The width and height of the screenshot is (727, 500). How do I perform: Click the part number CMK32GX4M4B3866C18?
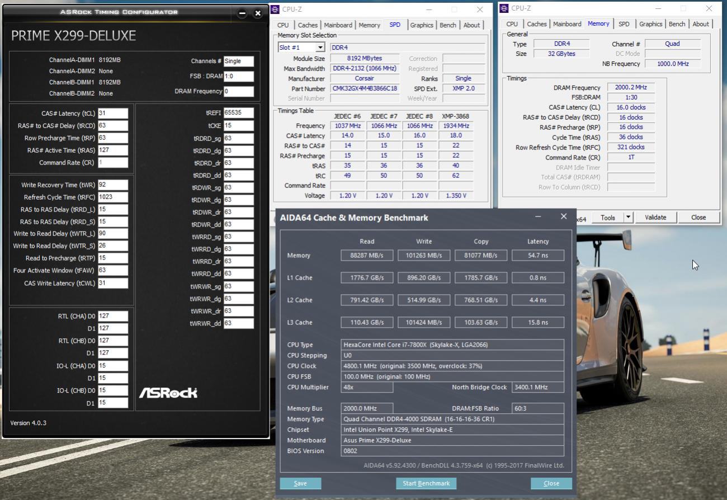(365, 89)
